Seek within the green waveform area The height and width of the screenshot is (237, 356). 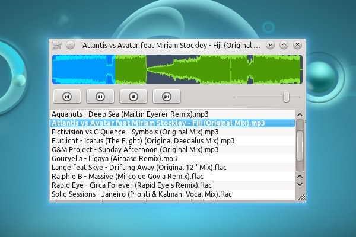point(208,69)
